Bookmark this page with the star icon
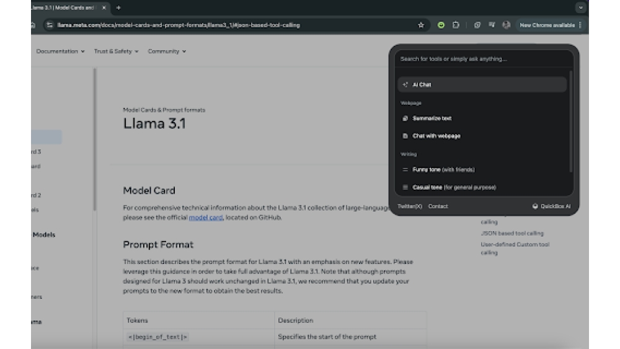Screen dimensions: 620x349 coord(421,25)
